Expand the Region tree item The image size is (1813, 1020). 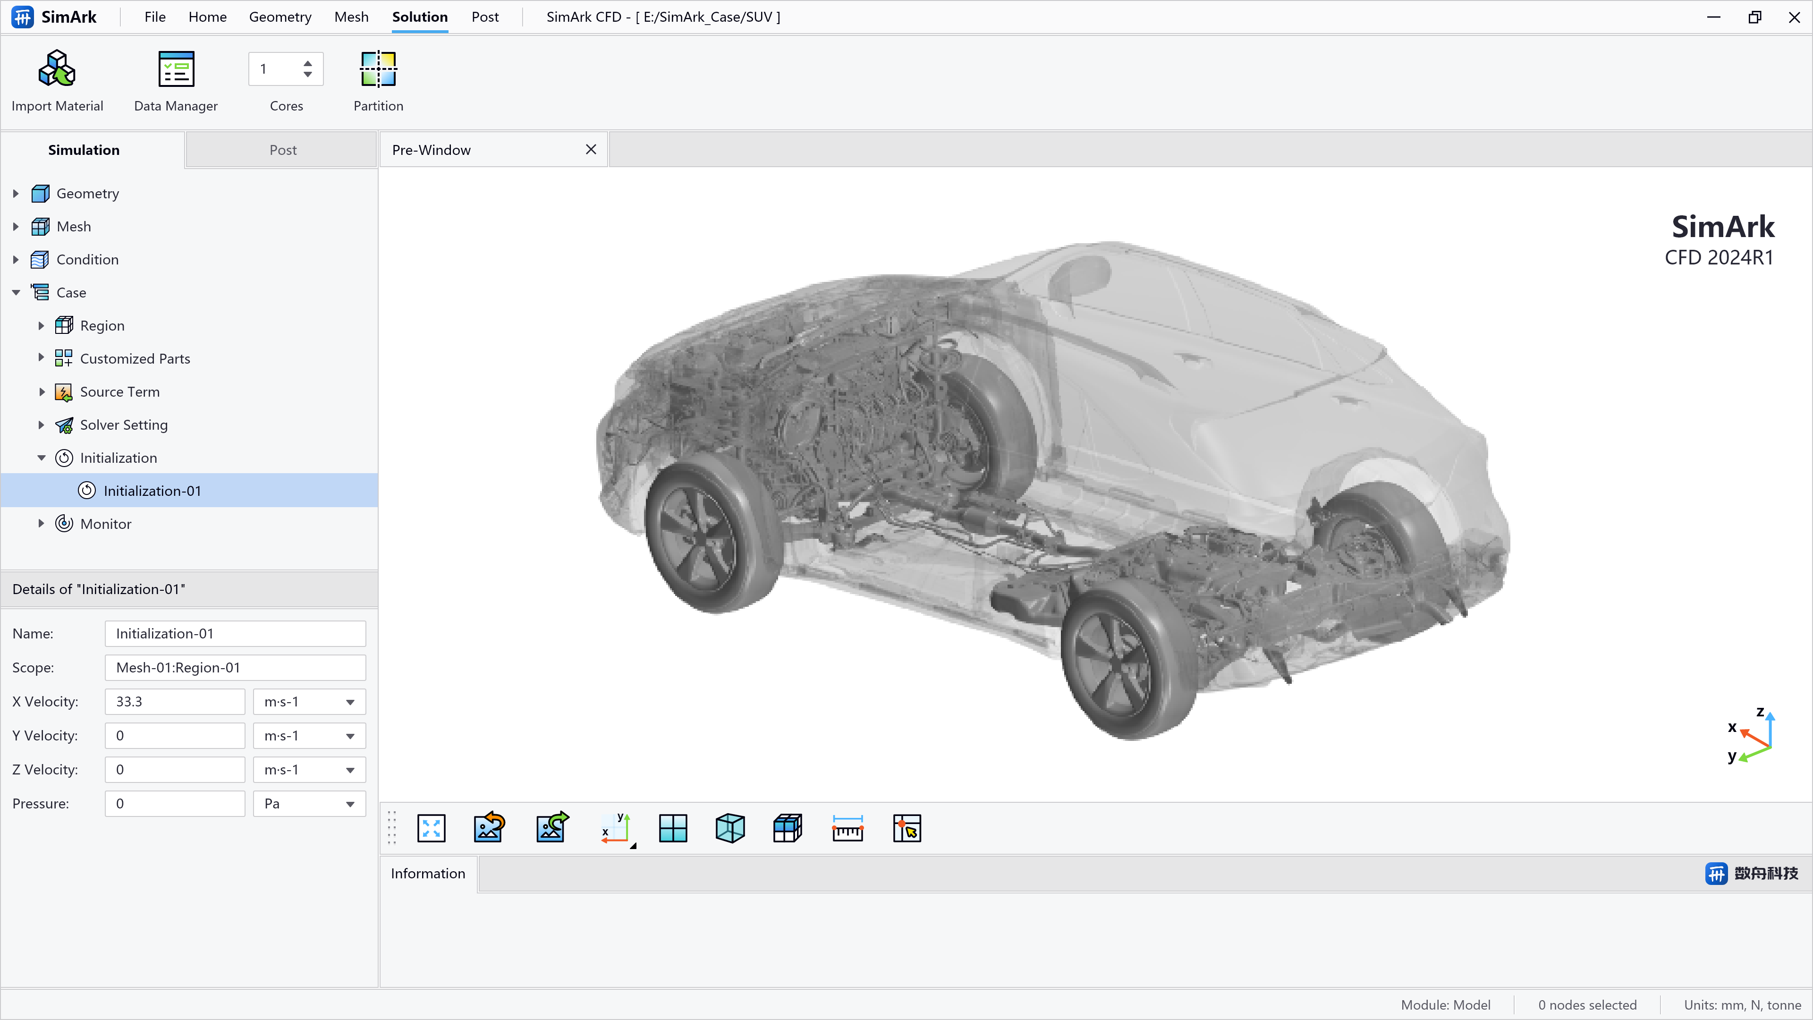click(41, 325)
